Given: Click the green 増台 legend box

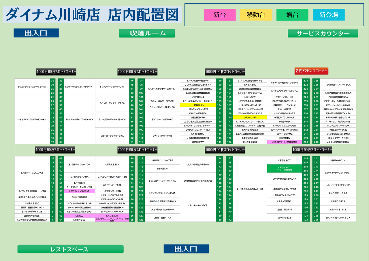Looking at the screenshot, I should pyautogui.click(x=292, y=15).
